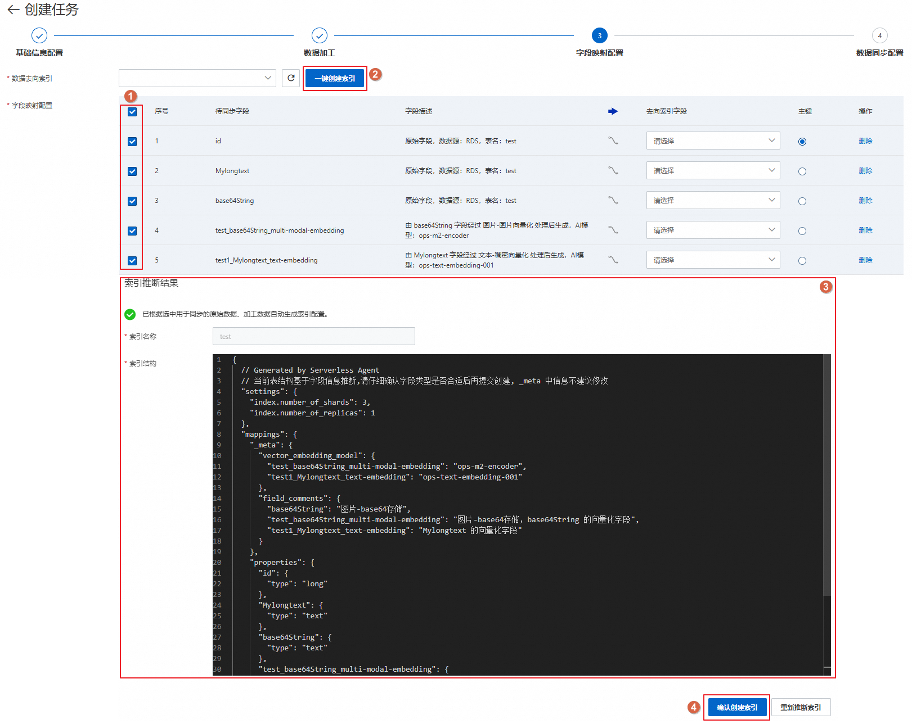Select primary key radio for base64String
Viewport: 912px width, 724px height.
click(x=802, y=201)
